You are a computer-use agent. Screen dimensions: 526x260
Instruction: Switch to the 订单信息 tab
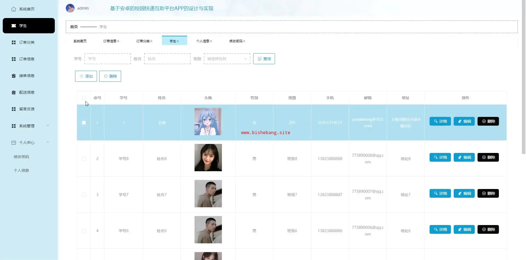[x=110, y=41]
